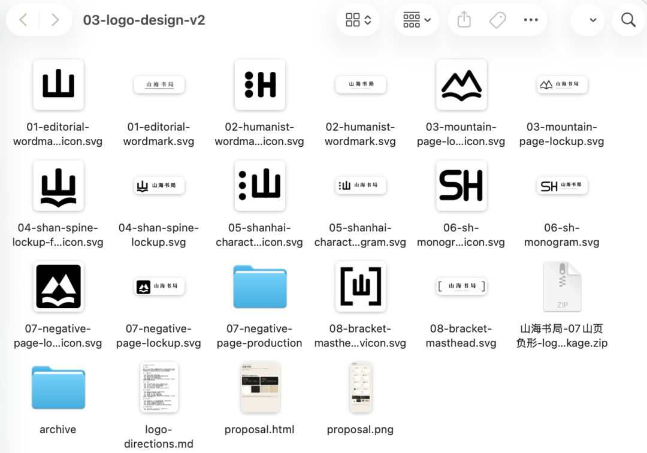Click the Search magnifier icon
Viewport: 647px width, 453px height.
point(628,19)
